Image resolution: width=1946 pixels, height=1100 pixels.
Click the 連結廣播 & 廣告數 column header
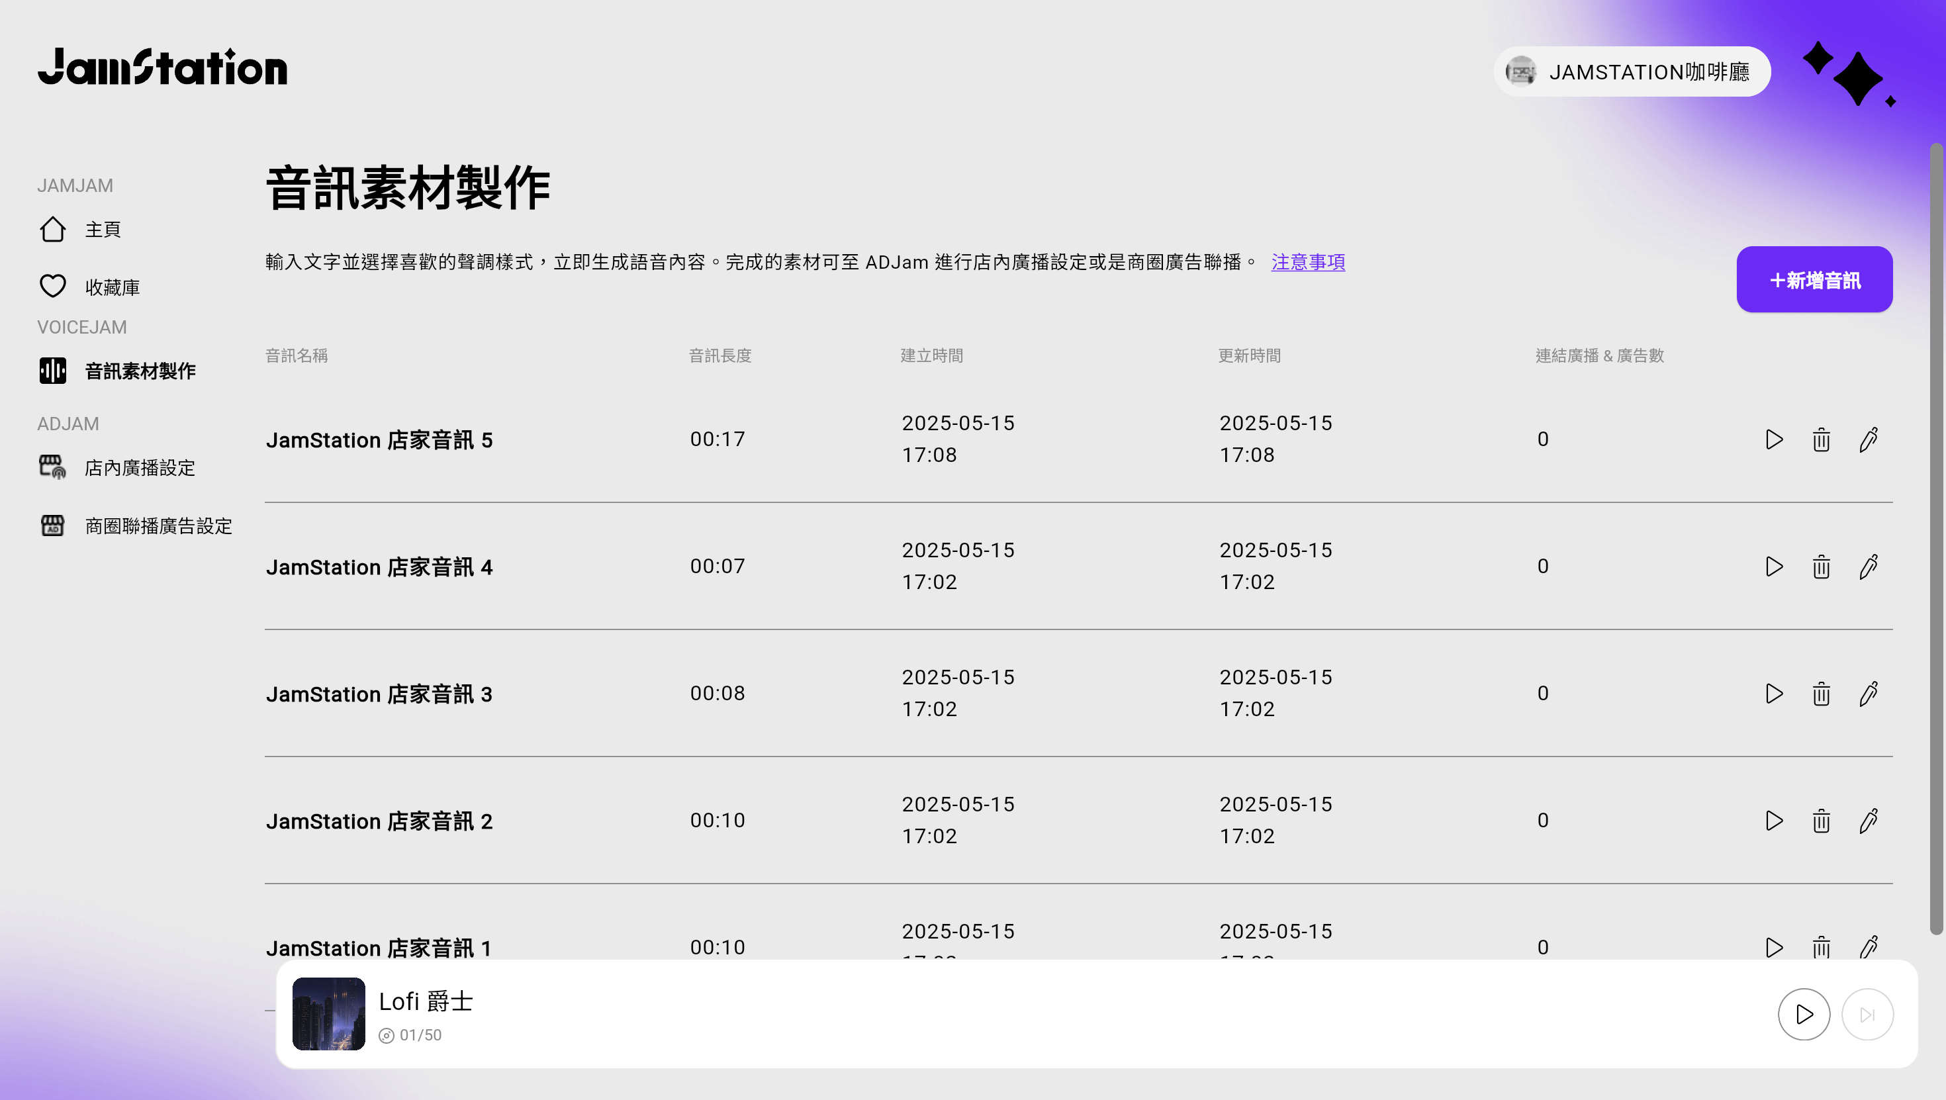(x=1600, y=355)
